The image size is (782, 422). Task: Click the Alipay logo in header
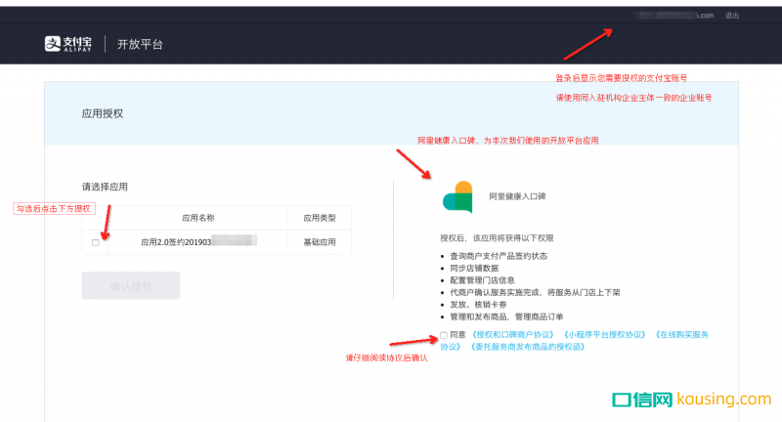pos(68,44)
